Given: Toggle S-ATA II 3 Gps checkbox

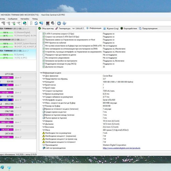Looking at the screenshot, I should 43,34.
